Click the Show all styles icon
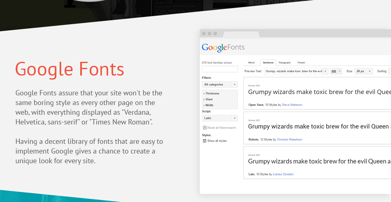Screen dimensions: 391x202 tap(205, 141)
